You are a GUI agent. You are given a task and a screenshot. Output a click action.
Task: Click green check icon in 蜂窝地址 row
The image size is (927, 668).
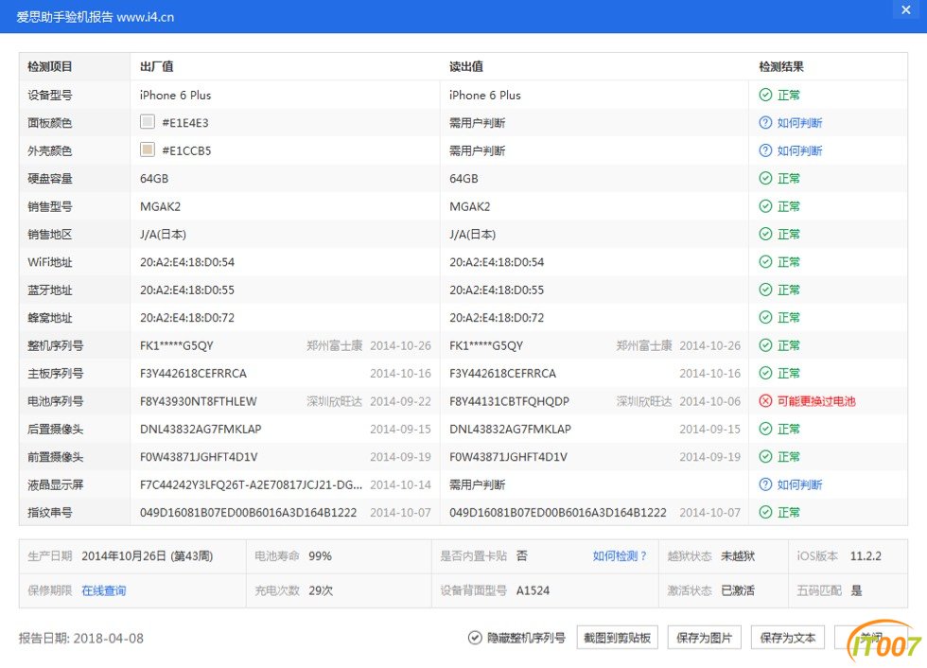[765, 318]
